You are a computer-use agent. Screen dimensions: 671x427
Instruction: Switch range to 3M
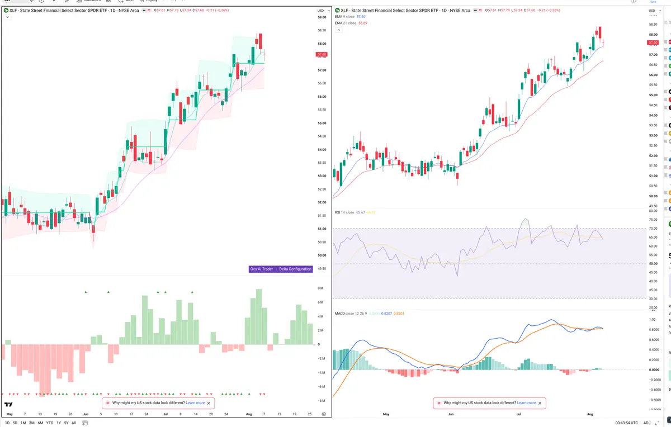[31, 423]
